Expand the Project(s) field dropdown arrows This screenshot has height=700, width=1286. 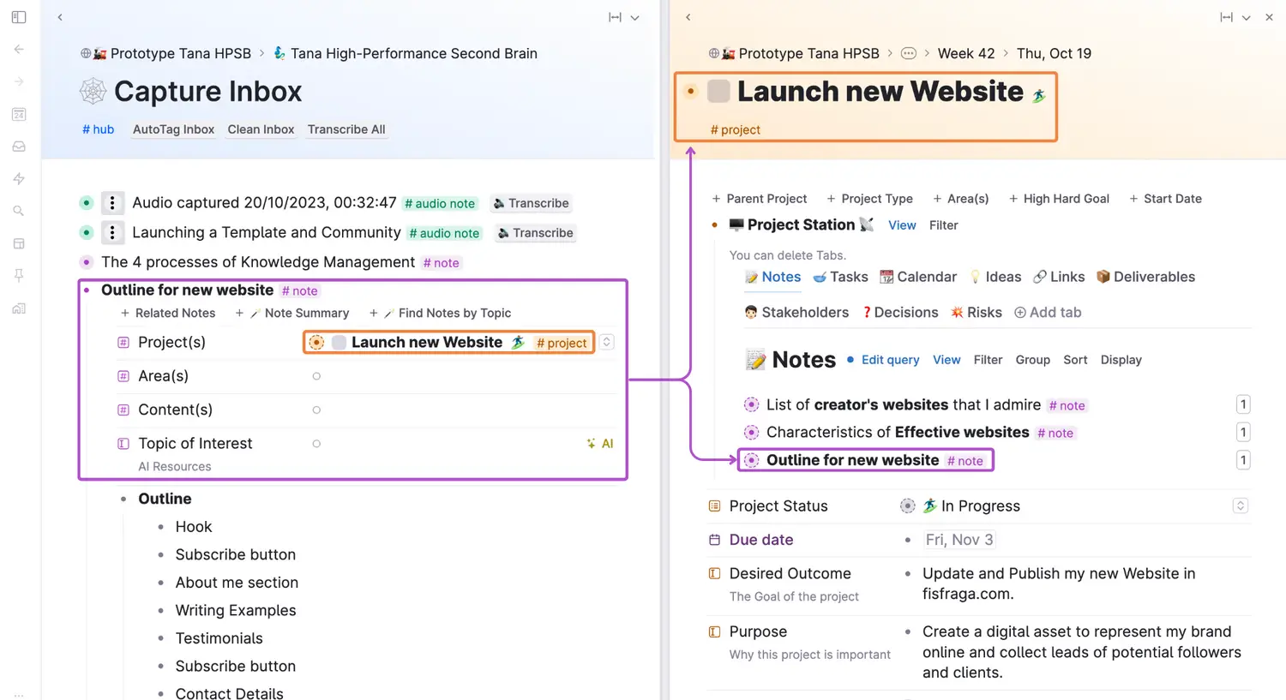607,342
